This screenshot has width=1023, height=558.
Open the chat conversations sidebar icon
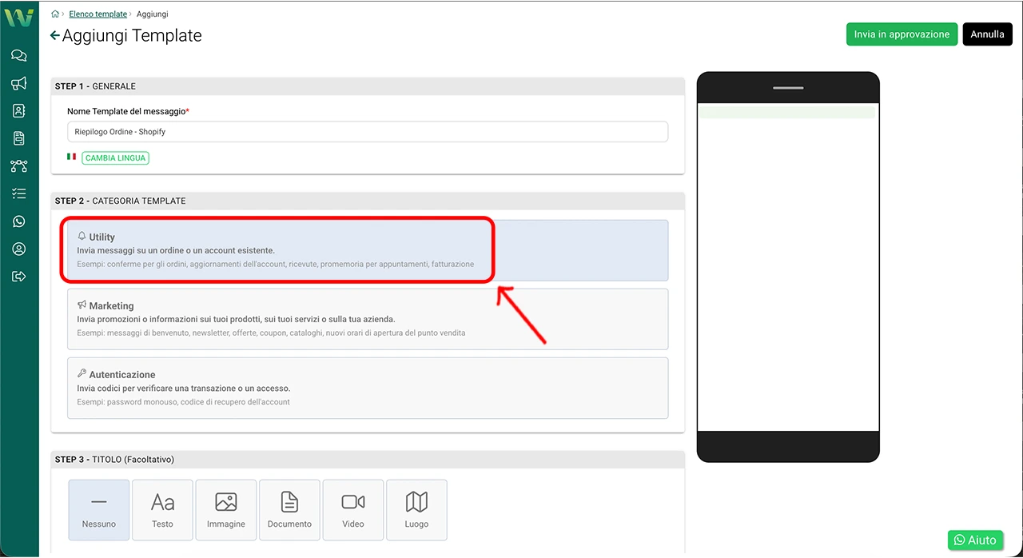(19, 55)
